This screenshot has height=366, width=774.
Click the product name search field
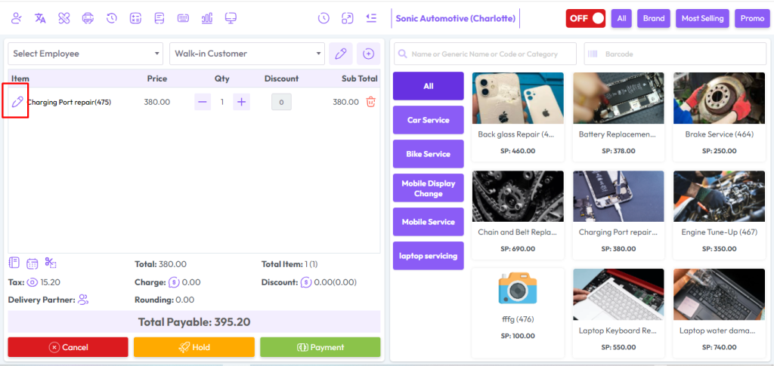485,54
